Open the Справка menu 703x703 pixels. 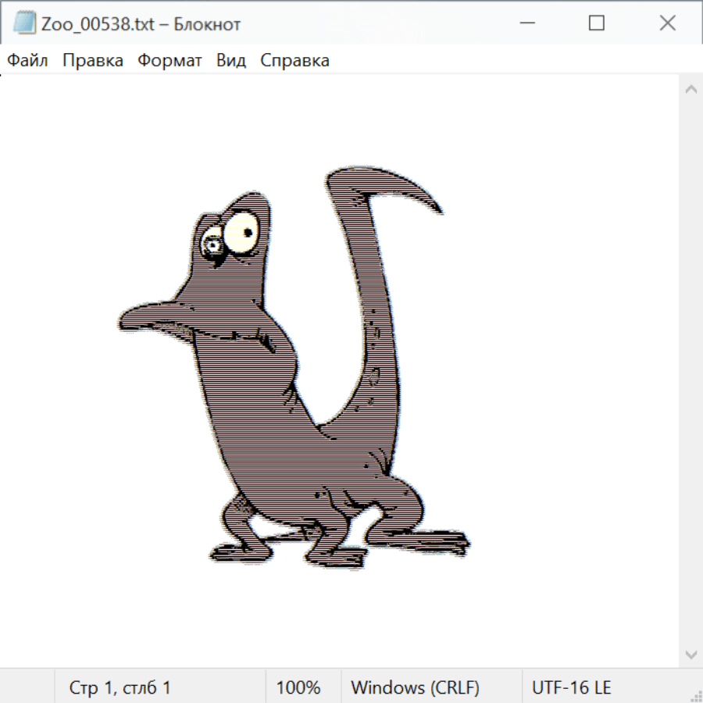[294, 60]
